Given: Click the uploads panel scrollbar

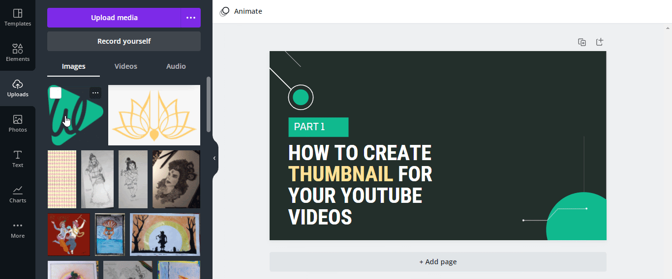Looking at the screenshot, I should (209, 104).
